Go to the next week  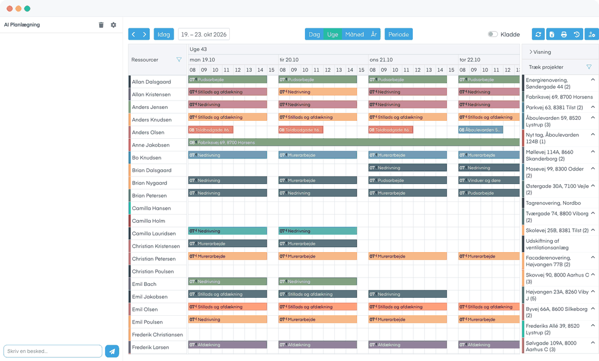coord(144,34)
